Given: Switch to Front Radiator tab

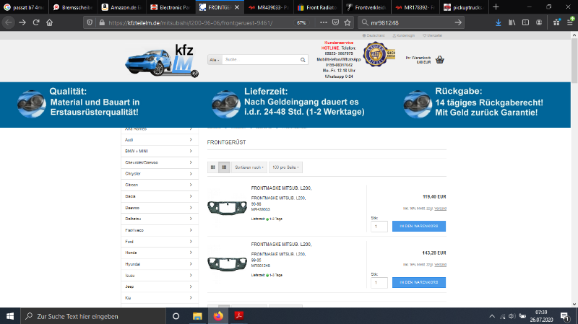Looking at the screenshot, I should coord(317,7).
